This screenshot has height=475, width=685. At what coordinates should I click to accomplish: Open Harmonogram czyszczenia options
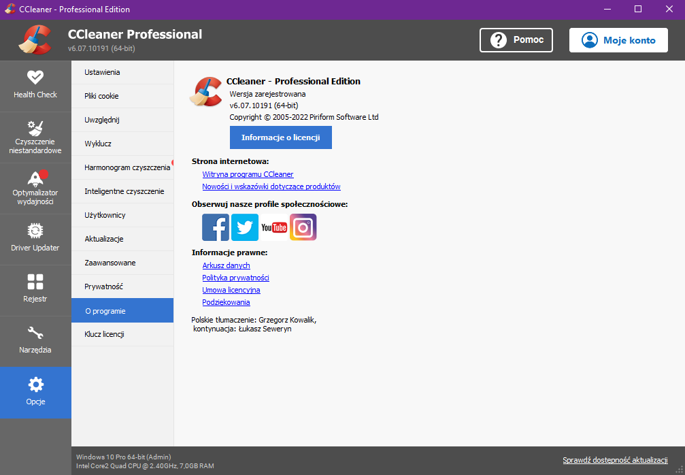122,167
